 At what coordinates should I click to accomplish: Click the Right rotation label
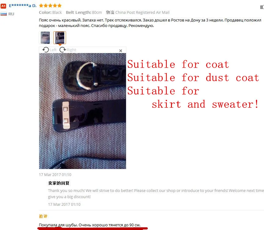[71, 50]
